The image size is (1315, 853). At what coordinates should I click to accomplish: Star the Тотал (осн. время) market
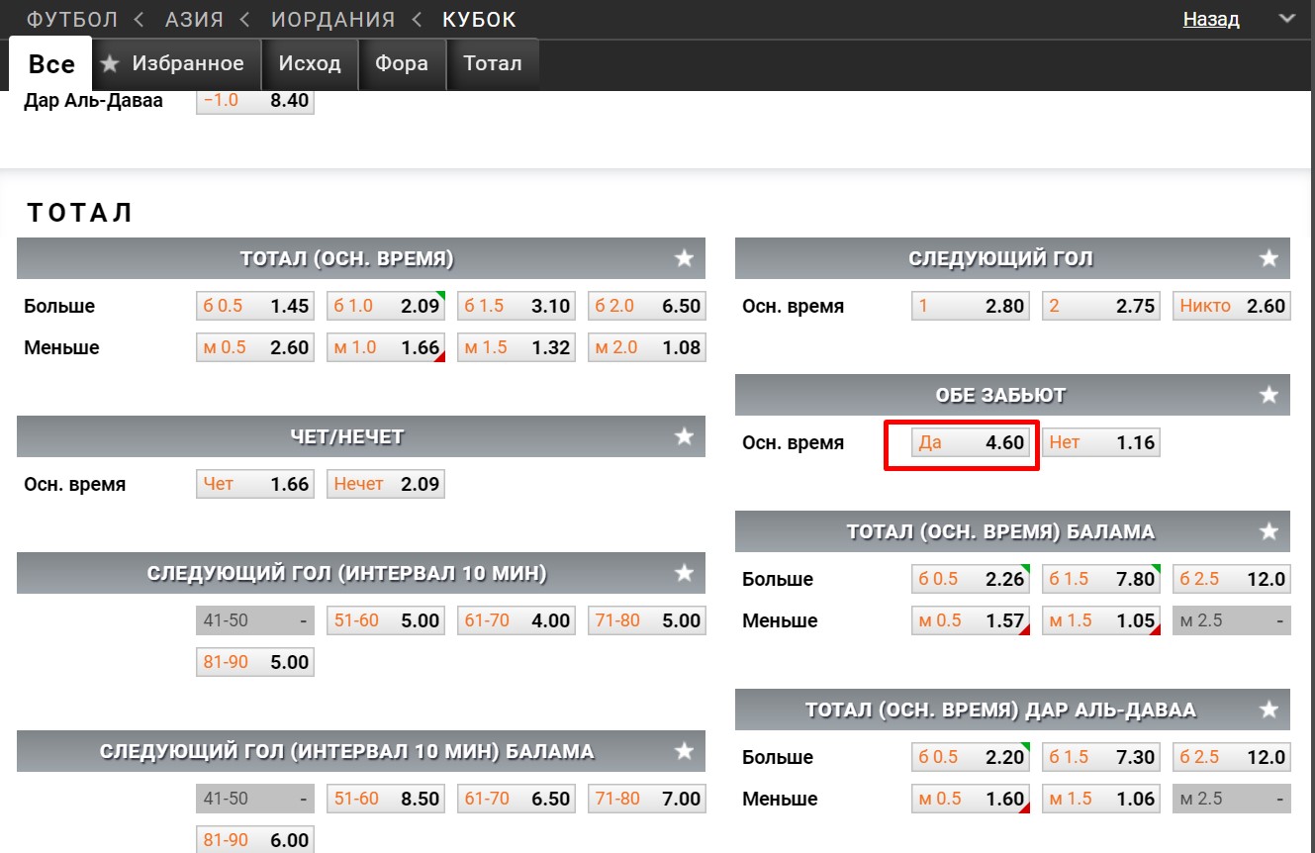684,258
